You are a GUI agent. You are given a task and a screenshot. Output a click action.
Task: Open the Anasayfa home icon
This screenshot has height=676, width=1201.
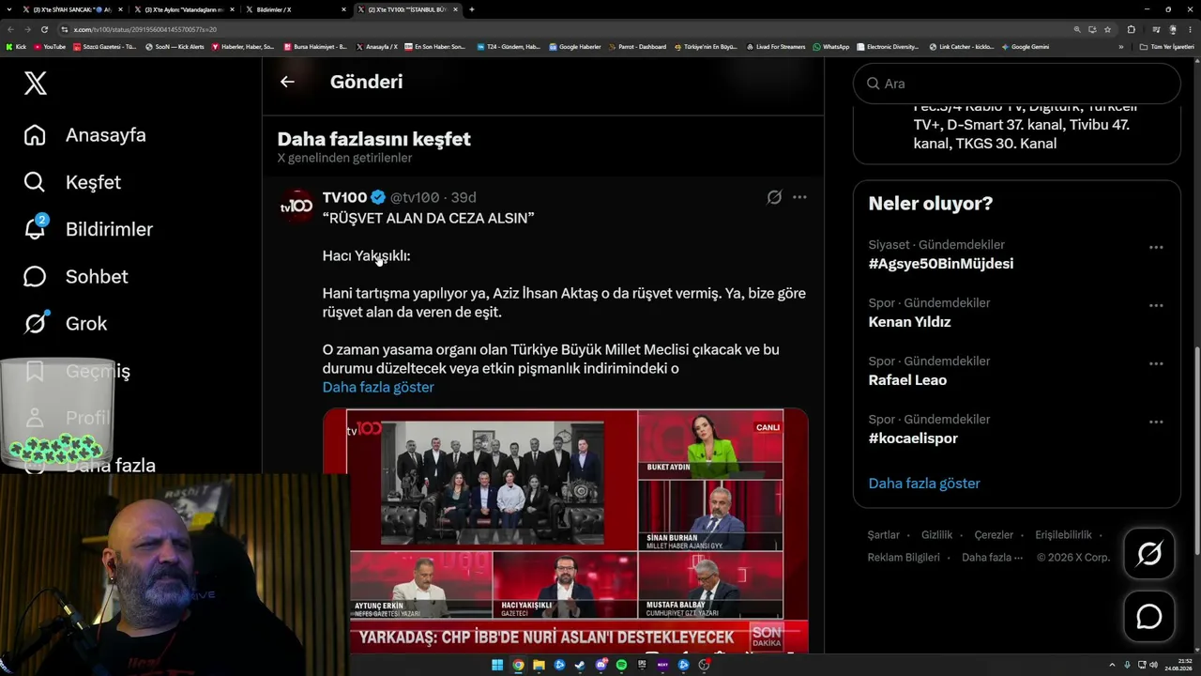pos(35,135)
